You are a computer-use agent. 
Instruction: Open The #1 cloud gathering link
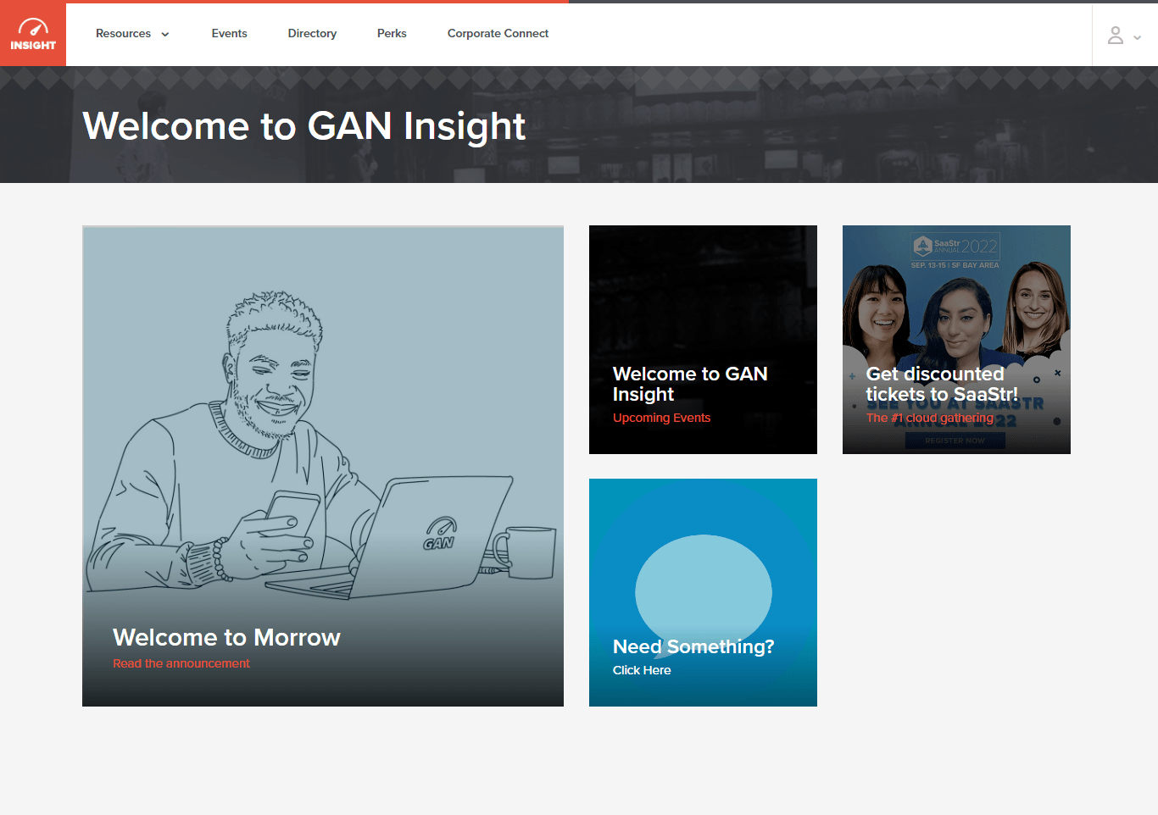[929, 418]
